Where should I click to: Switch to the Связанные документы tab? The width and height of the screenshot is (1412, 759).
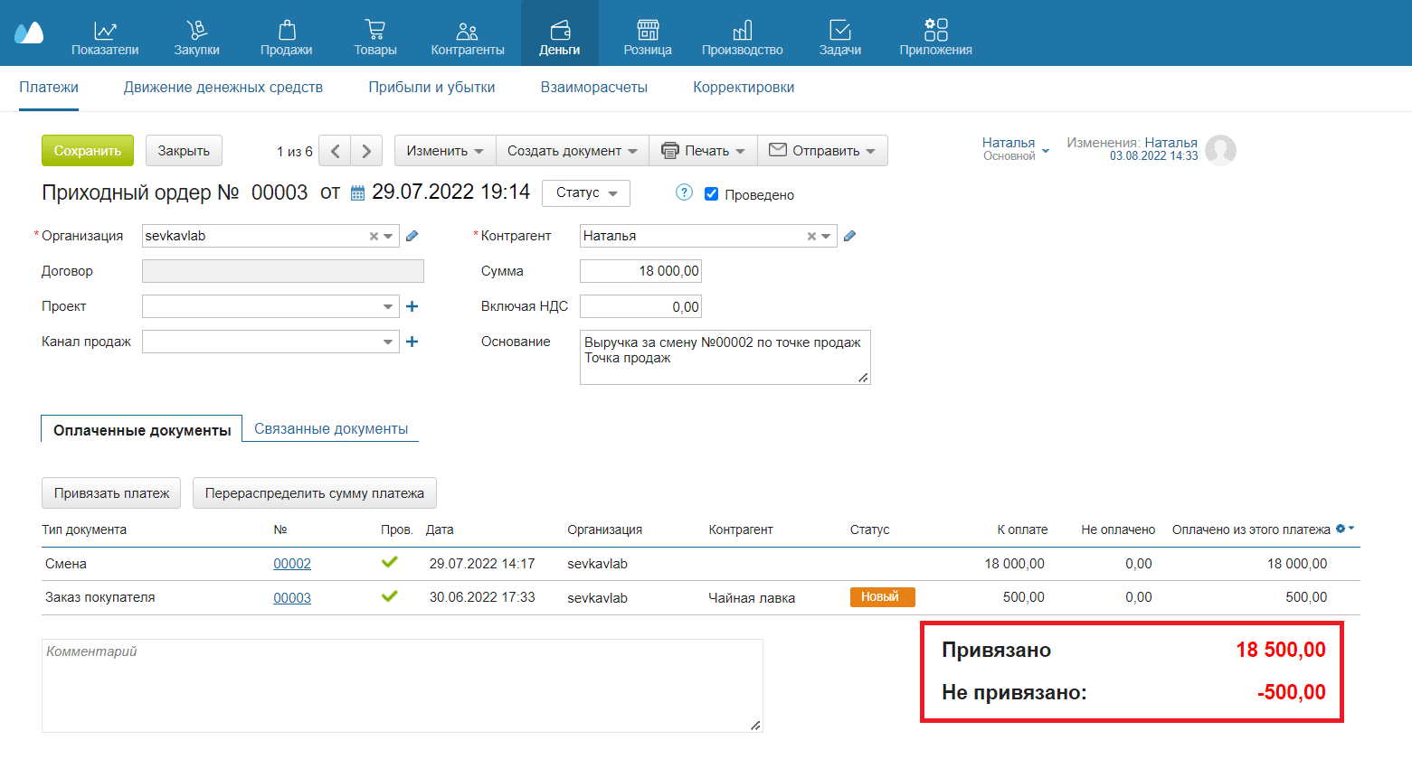(331, 429)
